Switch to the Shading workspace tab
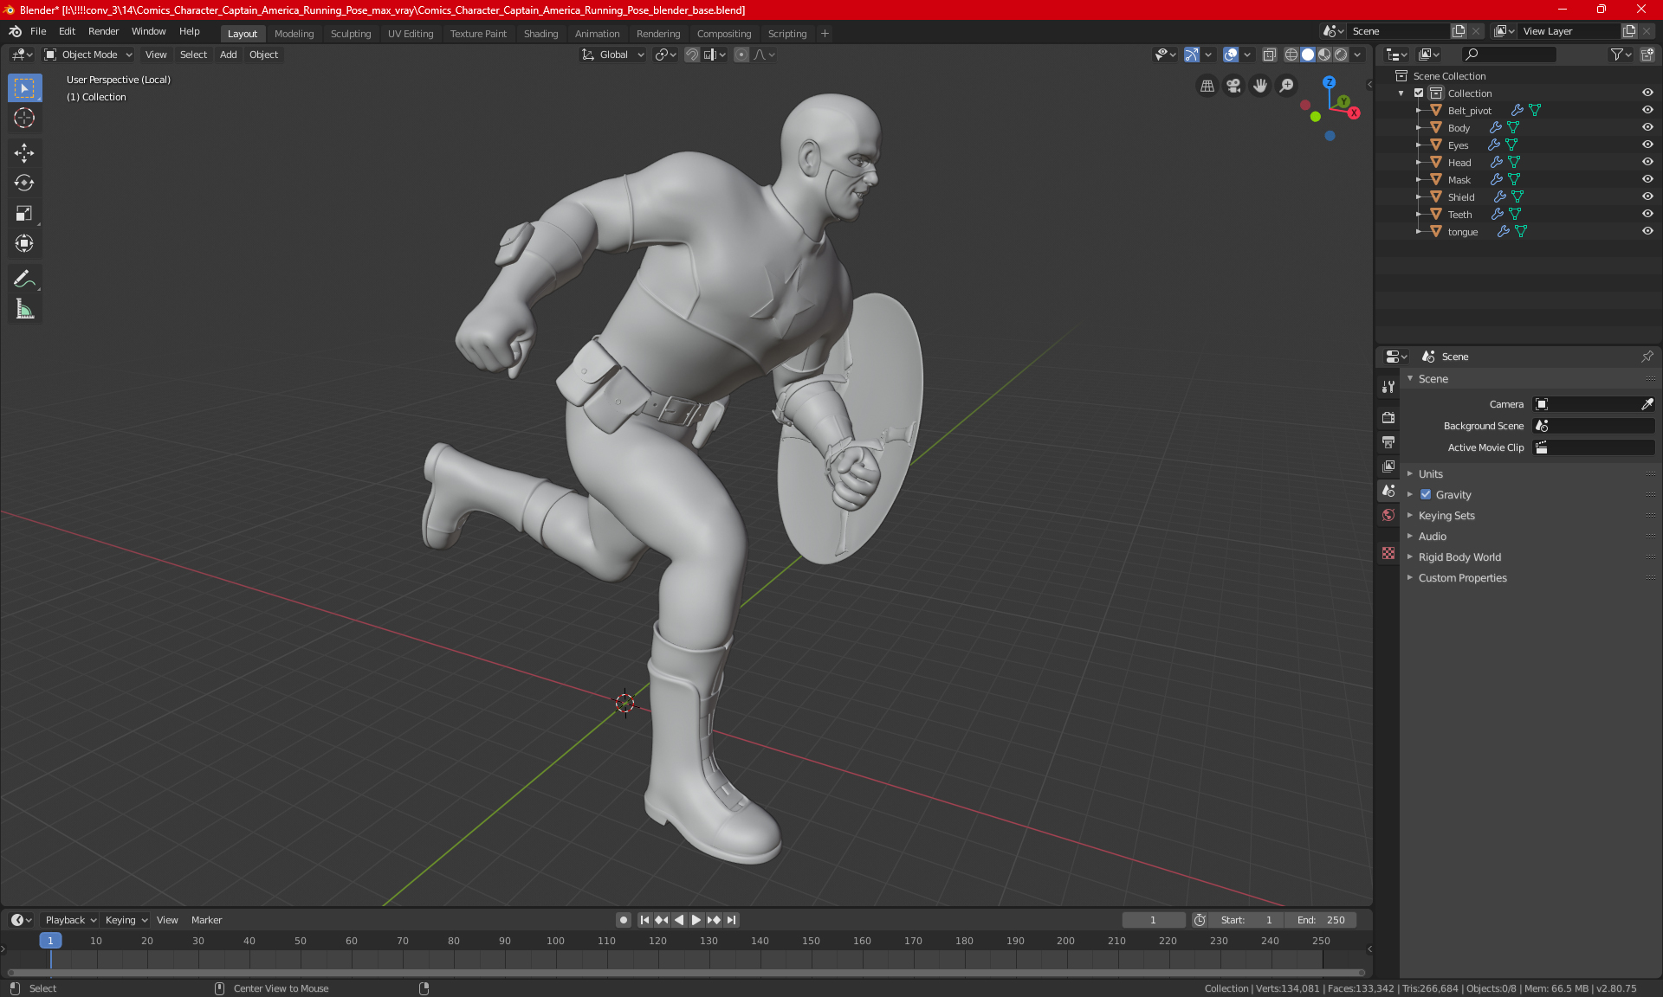The image size is (1663, 997). tap(540, 34)
